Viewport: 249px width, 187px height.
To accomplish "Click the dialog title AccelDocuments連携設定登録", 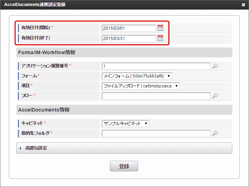I will pyautogui.click(x=35, y=5).
